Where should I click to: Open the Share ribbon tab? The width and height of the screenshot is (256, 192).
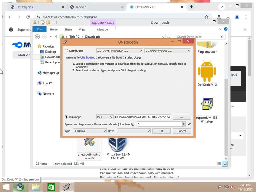point(68,29)
